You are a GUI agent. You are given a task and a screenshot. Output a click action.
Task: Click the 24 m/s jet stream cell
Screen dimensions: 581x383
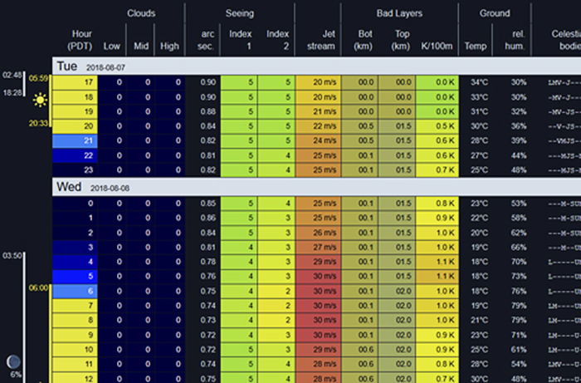pyautogui.click(x=318, y=141)
